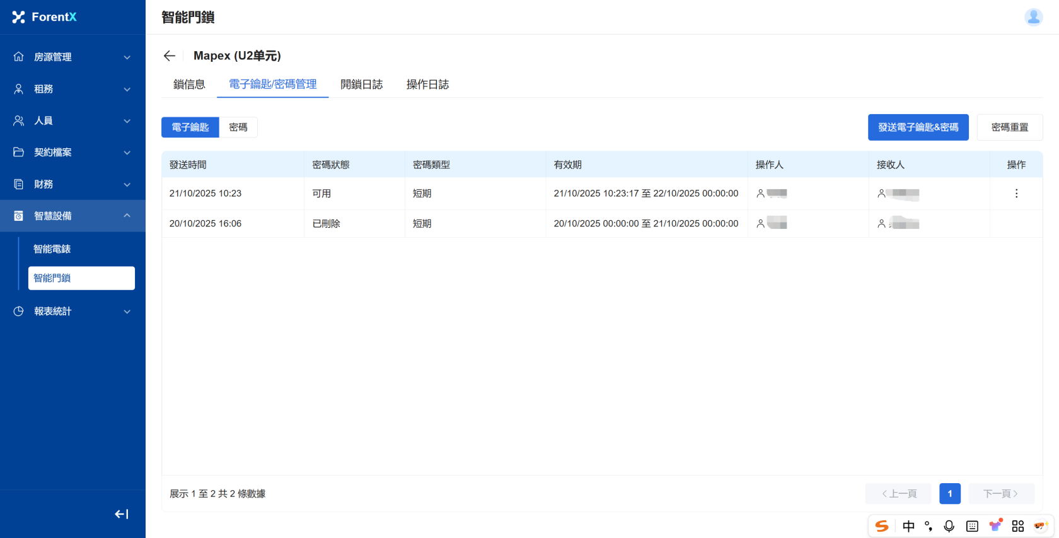The width and height of the screenshot is (1059, 538).
Task: Open 智能電錶 in the sidebar
Action: point(52,249)
